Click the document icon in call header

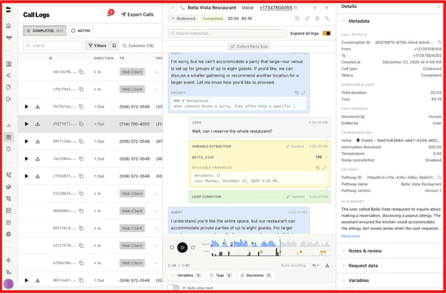[x=317, y=19]
